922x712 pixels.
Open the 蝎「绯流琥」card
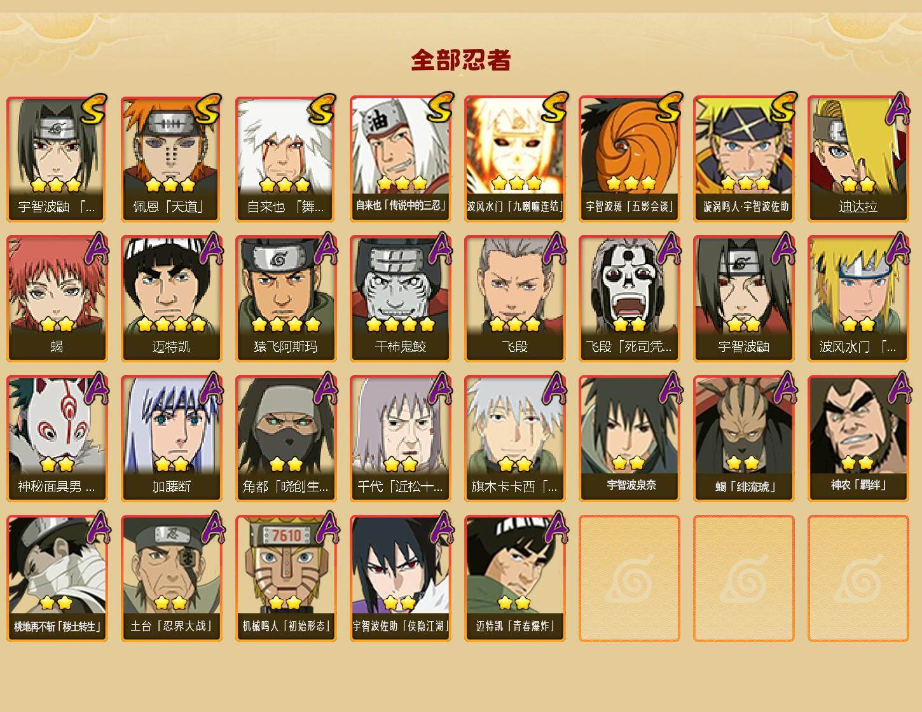click(x=743, y=439)
